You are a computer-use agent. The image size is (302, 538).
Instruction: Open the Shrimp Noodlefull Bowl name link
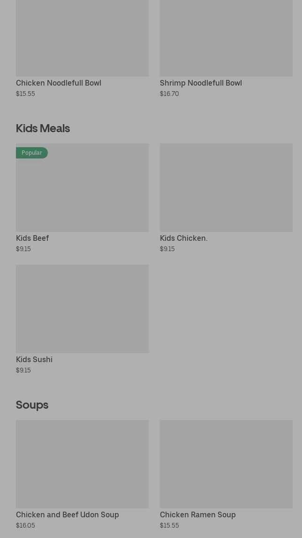click(x=201, y=83)
